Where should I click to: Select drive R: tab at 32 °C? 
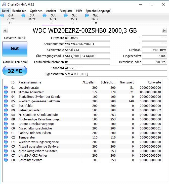53,19
